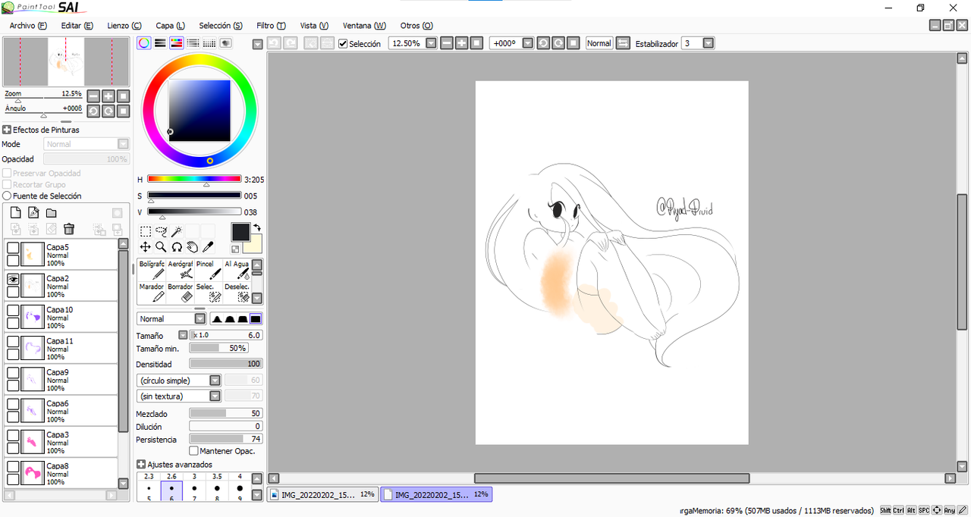Open the Archivo menu
971x517 pixels.
tap(28, 26)
